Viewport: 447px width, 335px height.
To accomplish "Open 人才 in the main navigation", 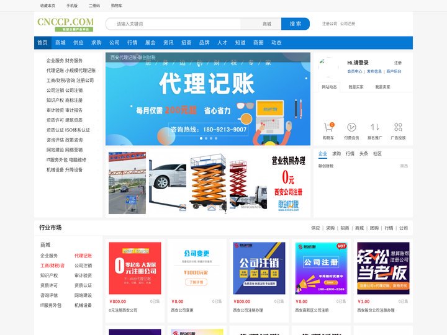I will [222, 43].
